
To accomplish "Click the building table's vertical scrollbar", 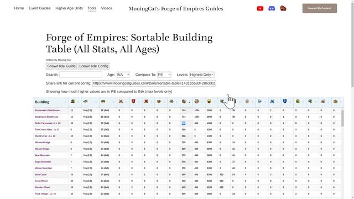I will (x=342, y=118).
